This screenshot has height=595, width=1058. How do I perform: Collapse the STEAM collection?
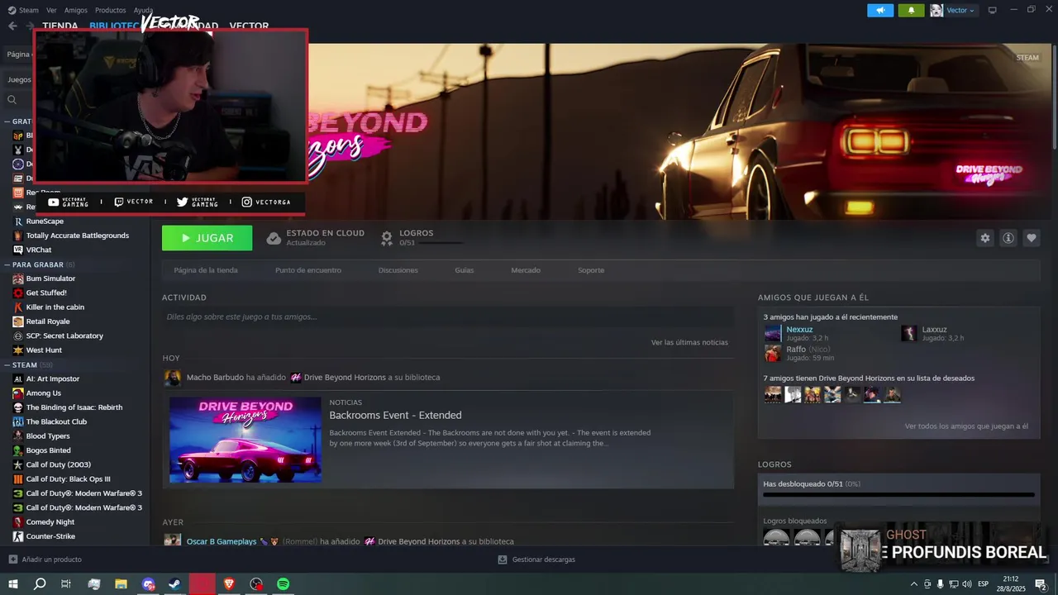click(7, 364)
